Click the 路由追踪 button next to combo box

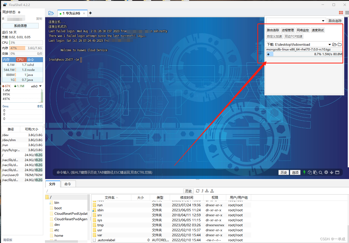coord(335,21)
